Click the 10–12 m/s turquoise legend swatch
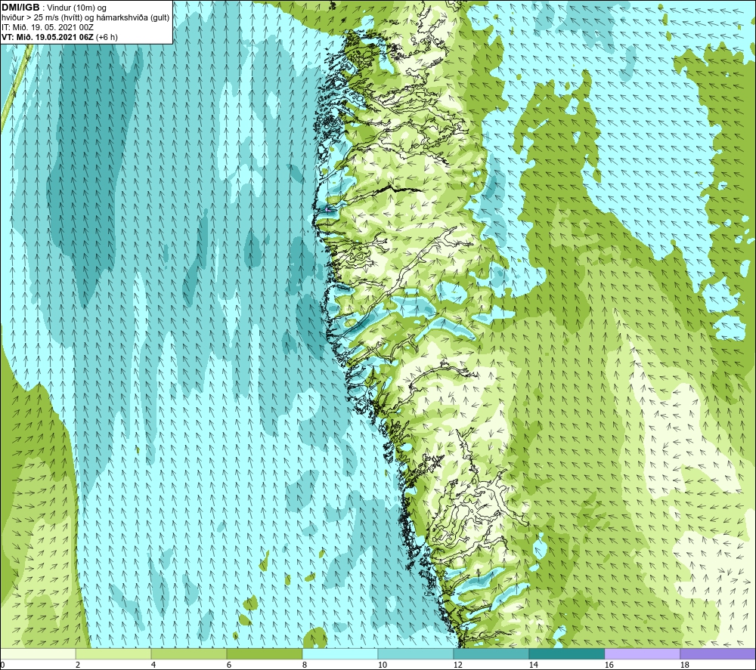The height and width of the screenshot is (670, 756). pyautogui.click(x=415, y=653)
